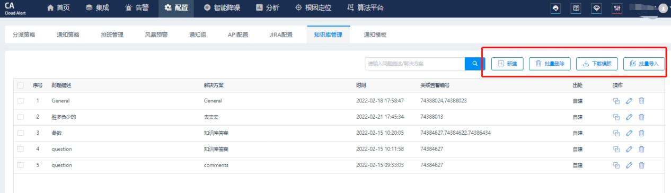Click the 批量导入 button
The height and width of the screenshot is (193, 671).
tap(644, 64)
